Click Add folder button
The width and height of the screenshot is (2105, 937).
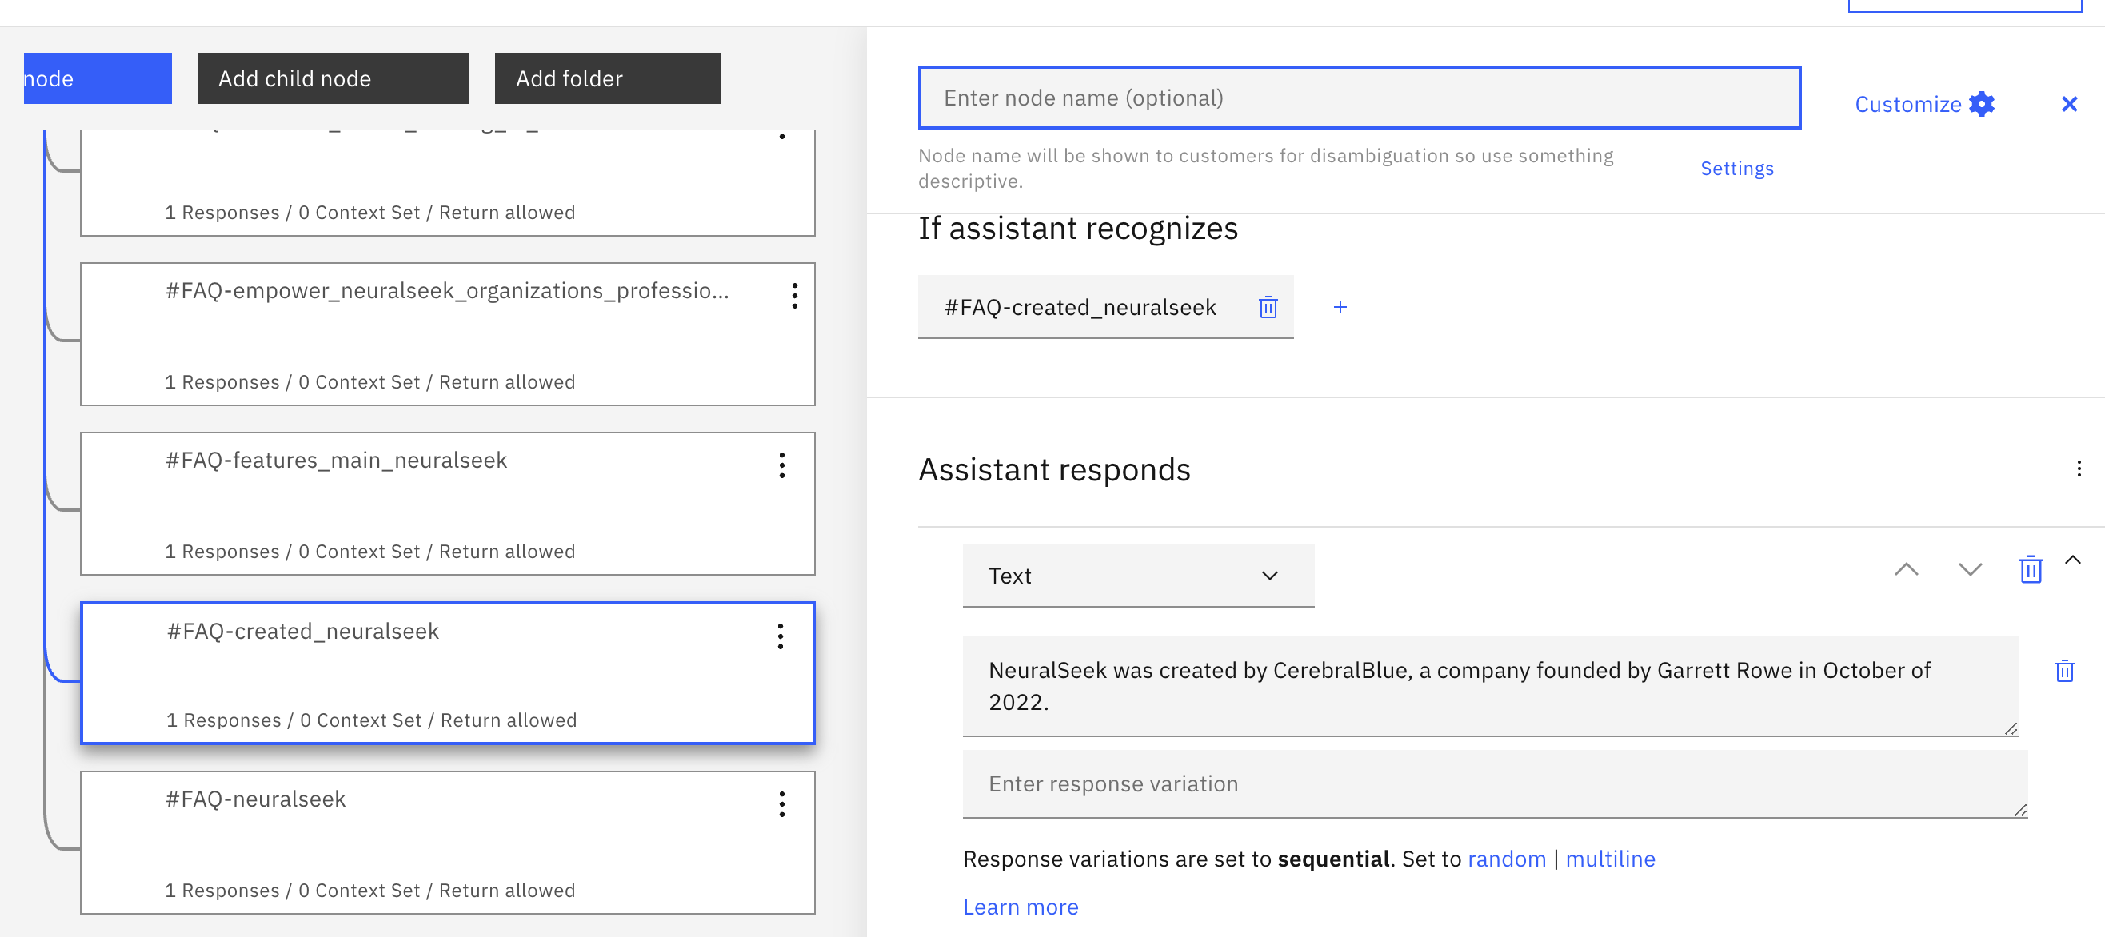pyautogui.click(x=607, y=78)
